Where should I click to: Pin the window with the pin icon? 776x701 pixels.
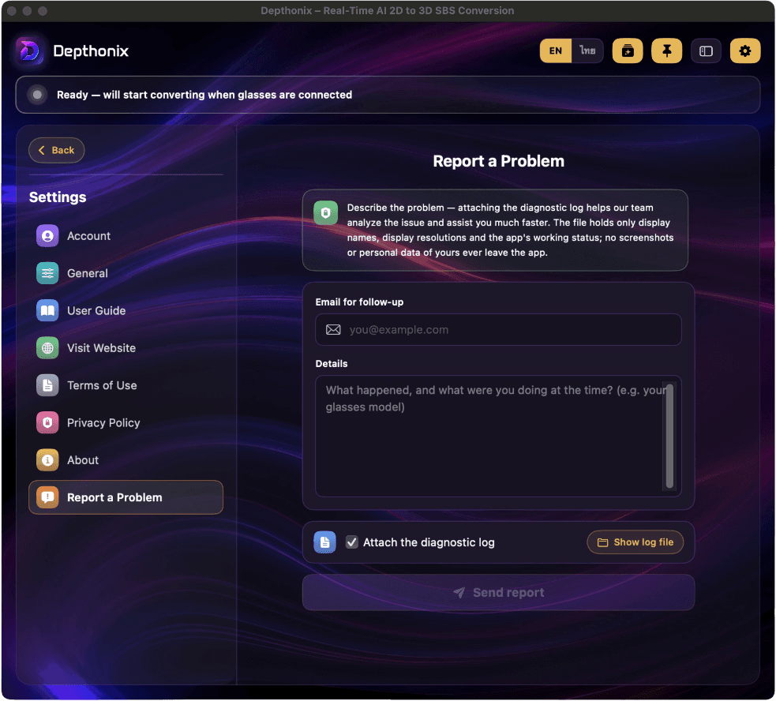click(x=666, y=51)
